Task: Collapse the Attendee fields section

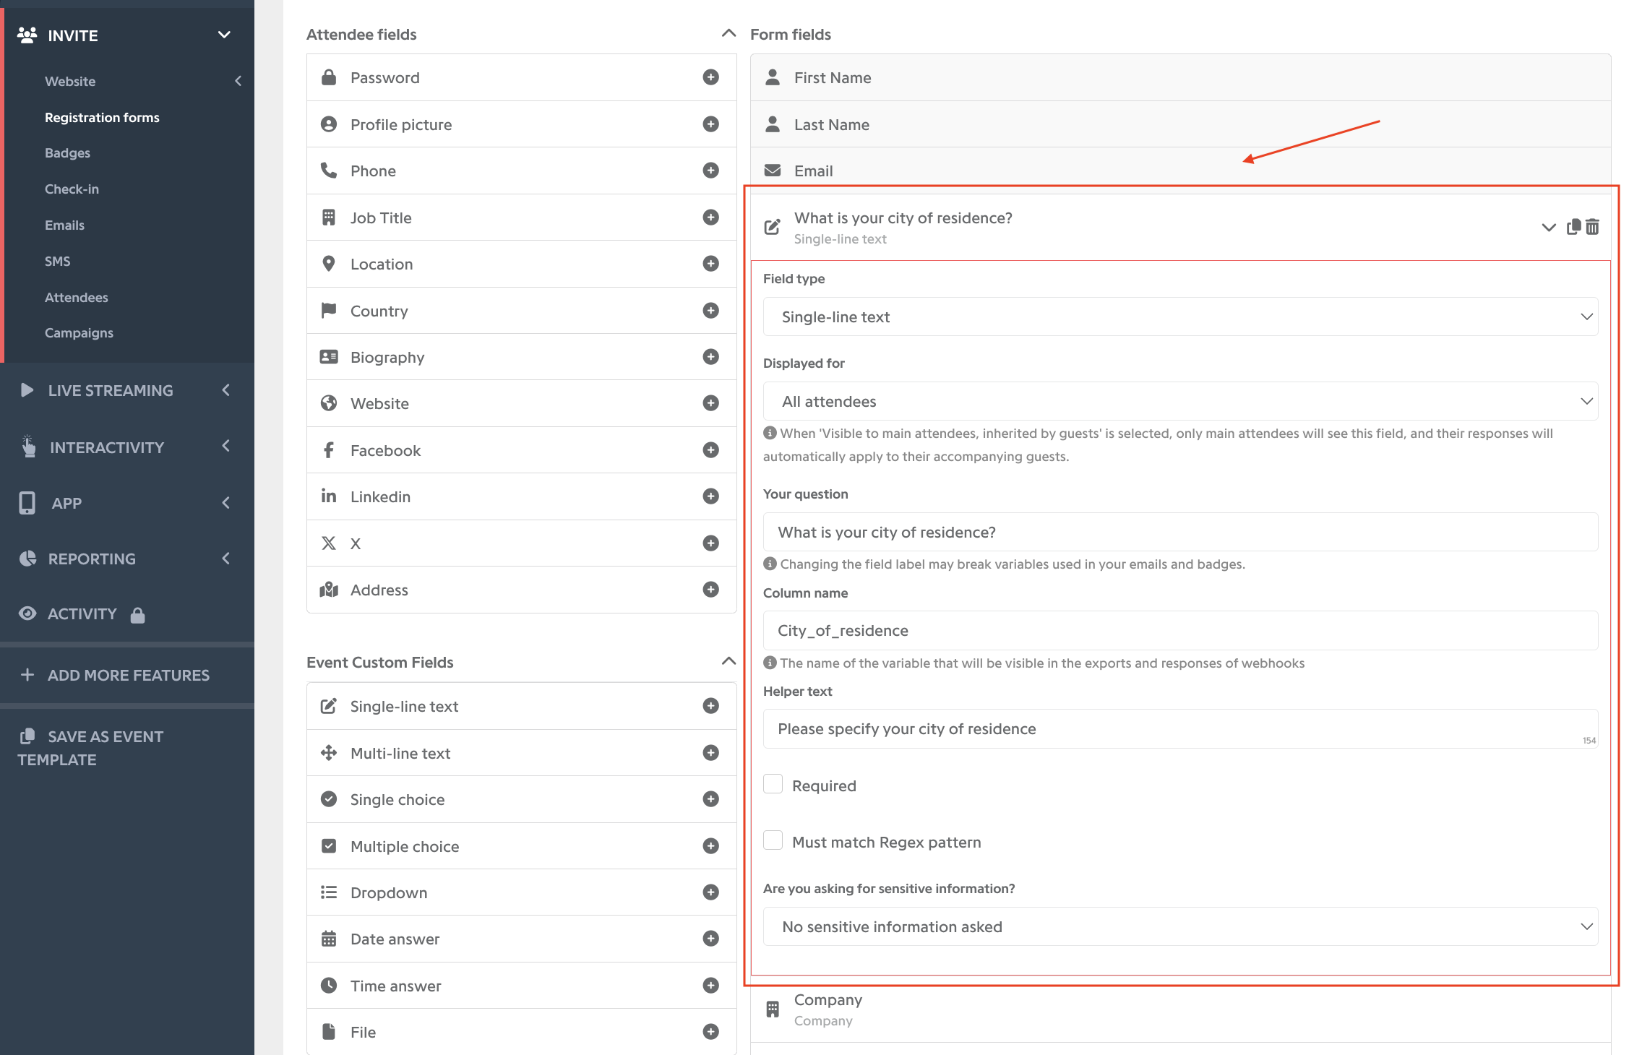Action: (728, 34)
